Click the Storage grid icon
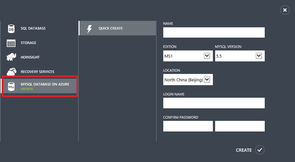This screenshot has height=162, width=295. click(x=11, y=43)
